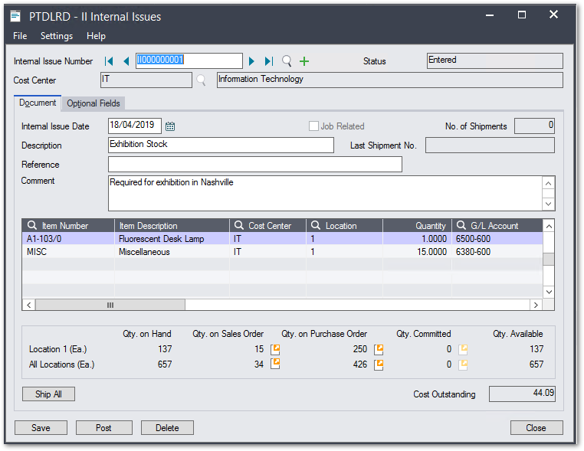Screen dimensions: 584x451
Task: Click the empty Reference field
Action: (x=255, y=164)
